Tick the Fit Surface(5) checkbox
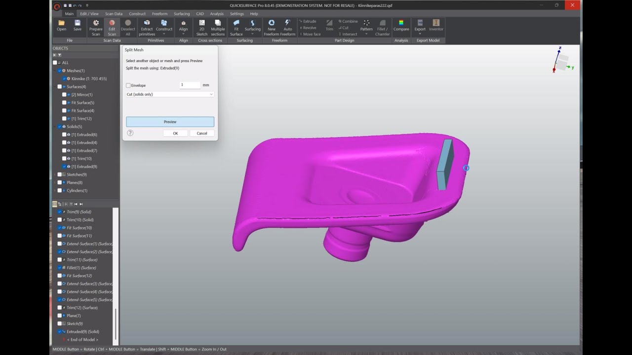Screen dimensions: 632x355 coord(64,103)
